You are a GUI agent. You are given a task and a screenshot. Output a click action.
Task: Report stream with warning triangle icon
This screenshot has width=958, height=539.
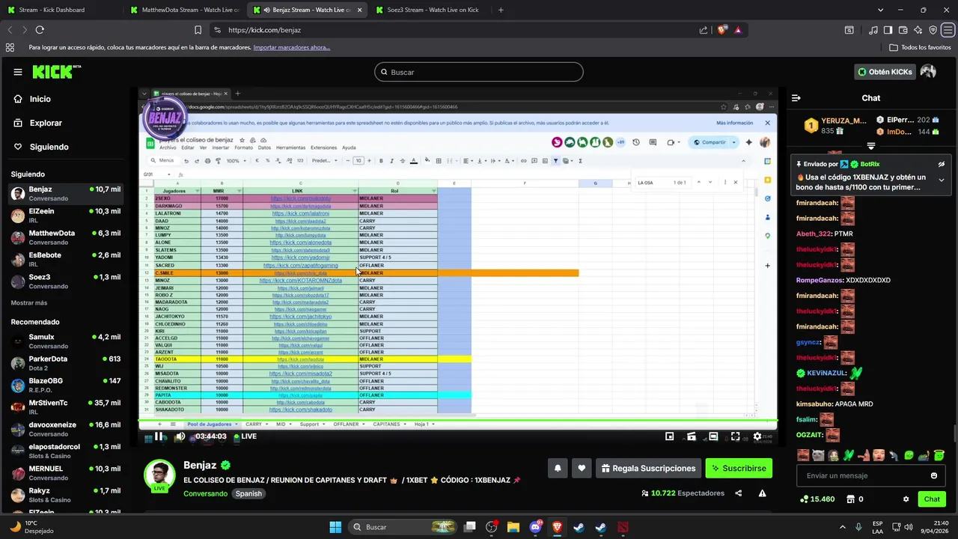[x=762, y=493]
